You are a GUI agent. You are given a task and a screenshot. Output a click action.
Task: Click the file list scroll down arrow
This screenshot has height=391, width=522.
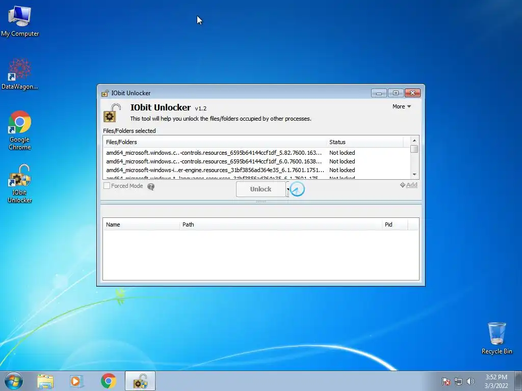[x=414, y=175]
